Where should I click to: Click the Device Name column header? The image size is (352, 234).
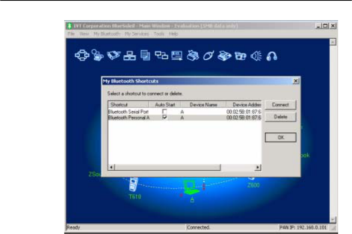tap(203, 105)
